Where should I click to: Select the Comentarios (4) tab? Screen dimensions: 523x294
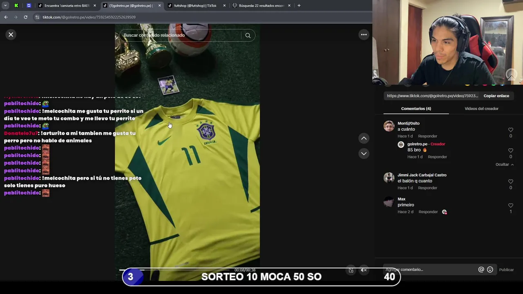click(x=416, y=109)
